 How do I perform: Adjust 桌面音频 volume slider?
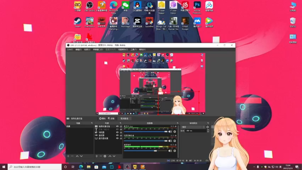[x=146, y=151]
